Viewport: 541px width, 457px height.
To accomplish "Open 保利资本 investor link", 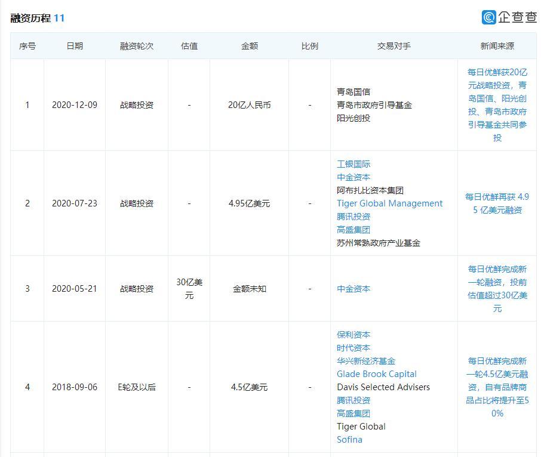I will click(354, 335).
